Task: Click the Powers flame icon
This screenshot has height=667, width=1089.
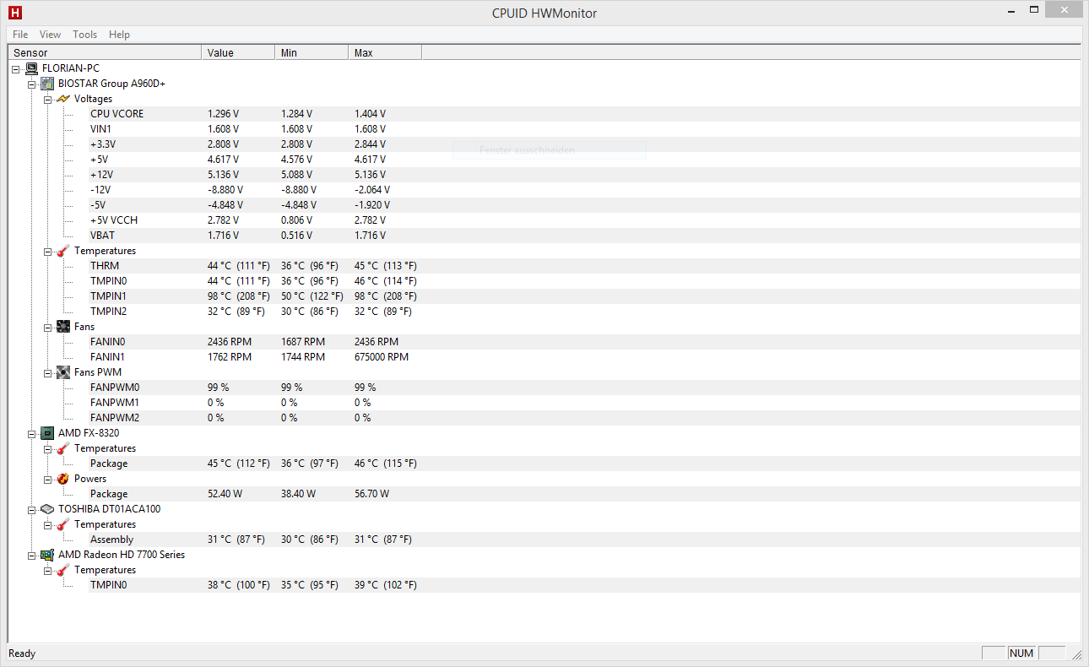Action: pyautogui.click(x=63, y=479)
